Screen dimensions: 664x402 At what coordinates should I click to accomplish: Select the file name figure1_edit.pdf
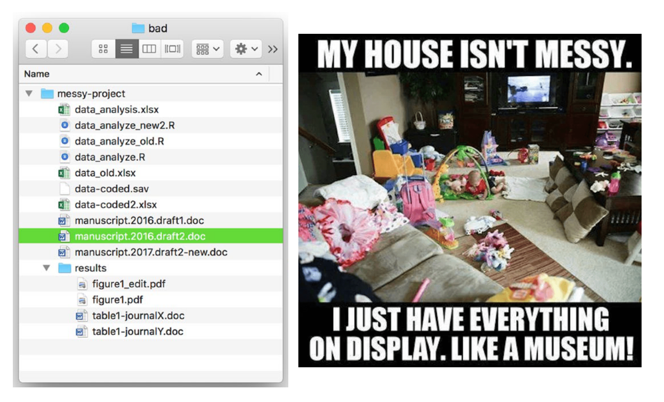click(129, 284)
